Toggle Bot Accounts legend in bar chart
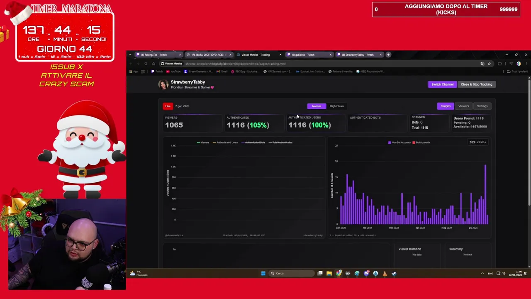The image size is (531, 299). pyautogui.click(x=421, y=142)
